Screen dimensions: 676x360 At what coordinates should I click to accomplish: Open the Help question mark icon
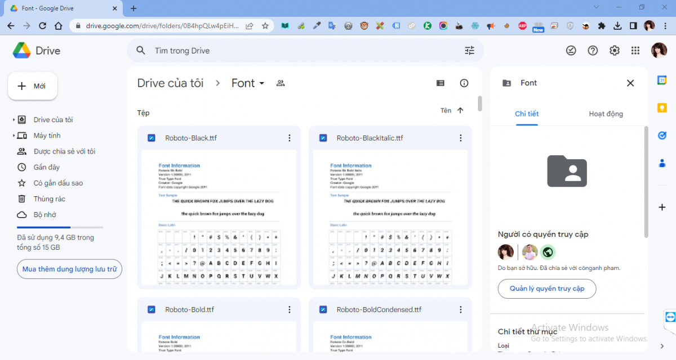click(x=593, y=51)
